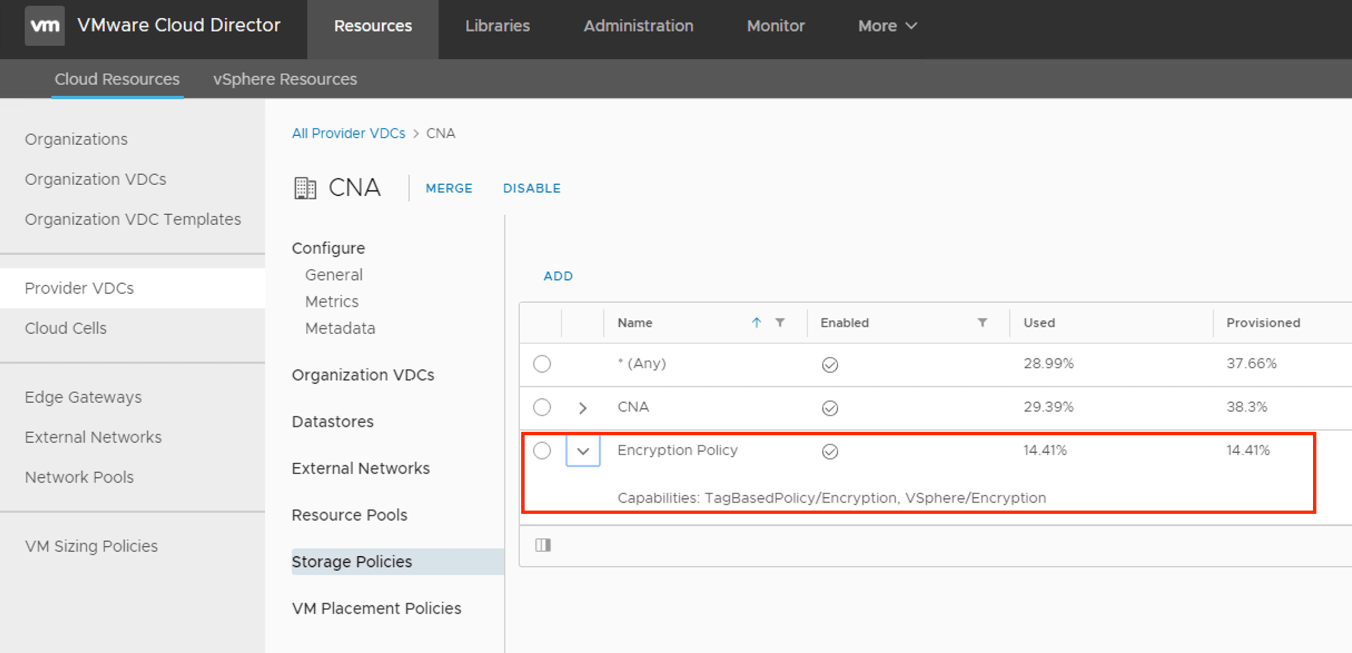Open the Name column filter icon

point(780,323)
